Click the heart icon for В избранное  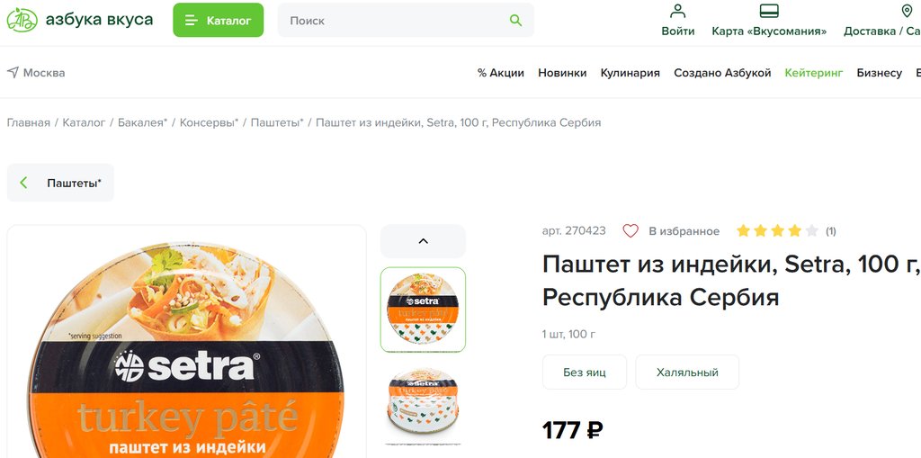coord(630,231)
